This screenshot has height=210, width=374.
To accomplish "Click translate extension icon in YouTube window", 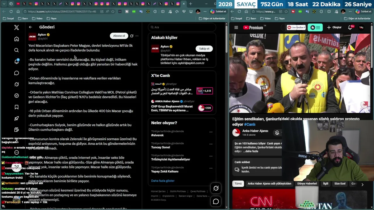I will pos(307,11).
